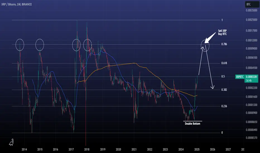Open the BTC currency selector
The image size is (260, 153).
tap(252, 4)
